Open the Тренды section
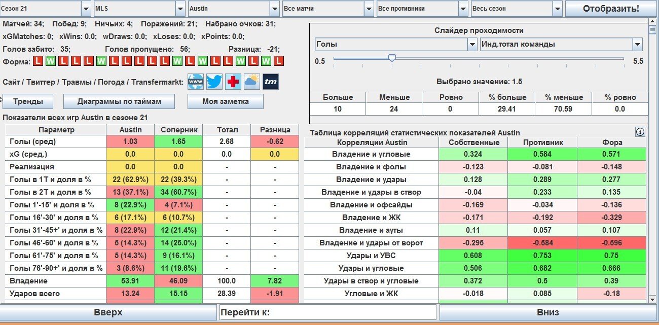The image size is (659, 325). click(x=28, y=101)
